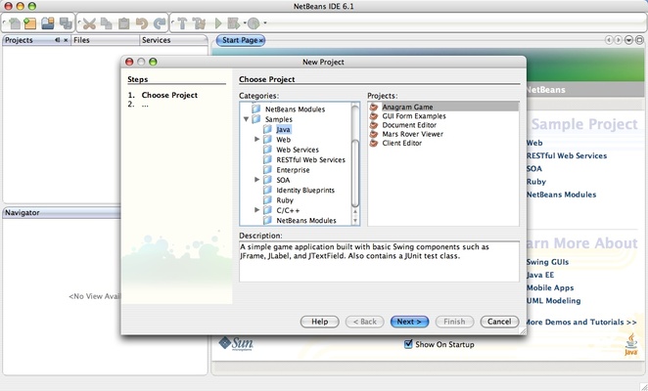Click inside the Description text area

pyautogui.click(x=379, y=261)
